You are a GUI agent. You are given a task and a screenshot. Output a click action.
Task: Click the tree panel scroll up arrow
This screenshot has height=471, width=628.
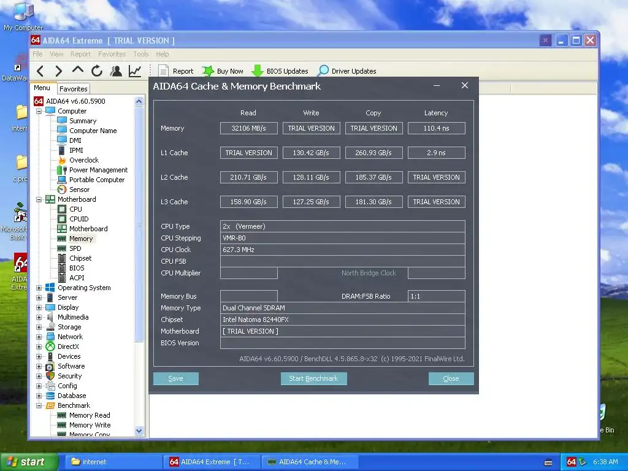pos(139,101)
